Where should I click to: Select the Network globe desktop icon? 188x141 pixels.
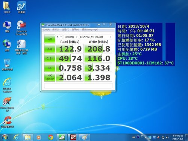click(x=7, y=45)
